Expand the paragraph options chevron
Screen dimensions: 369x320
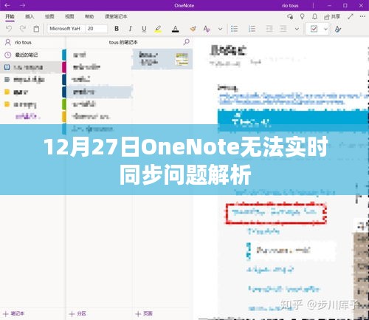tap(297, 29)
